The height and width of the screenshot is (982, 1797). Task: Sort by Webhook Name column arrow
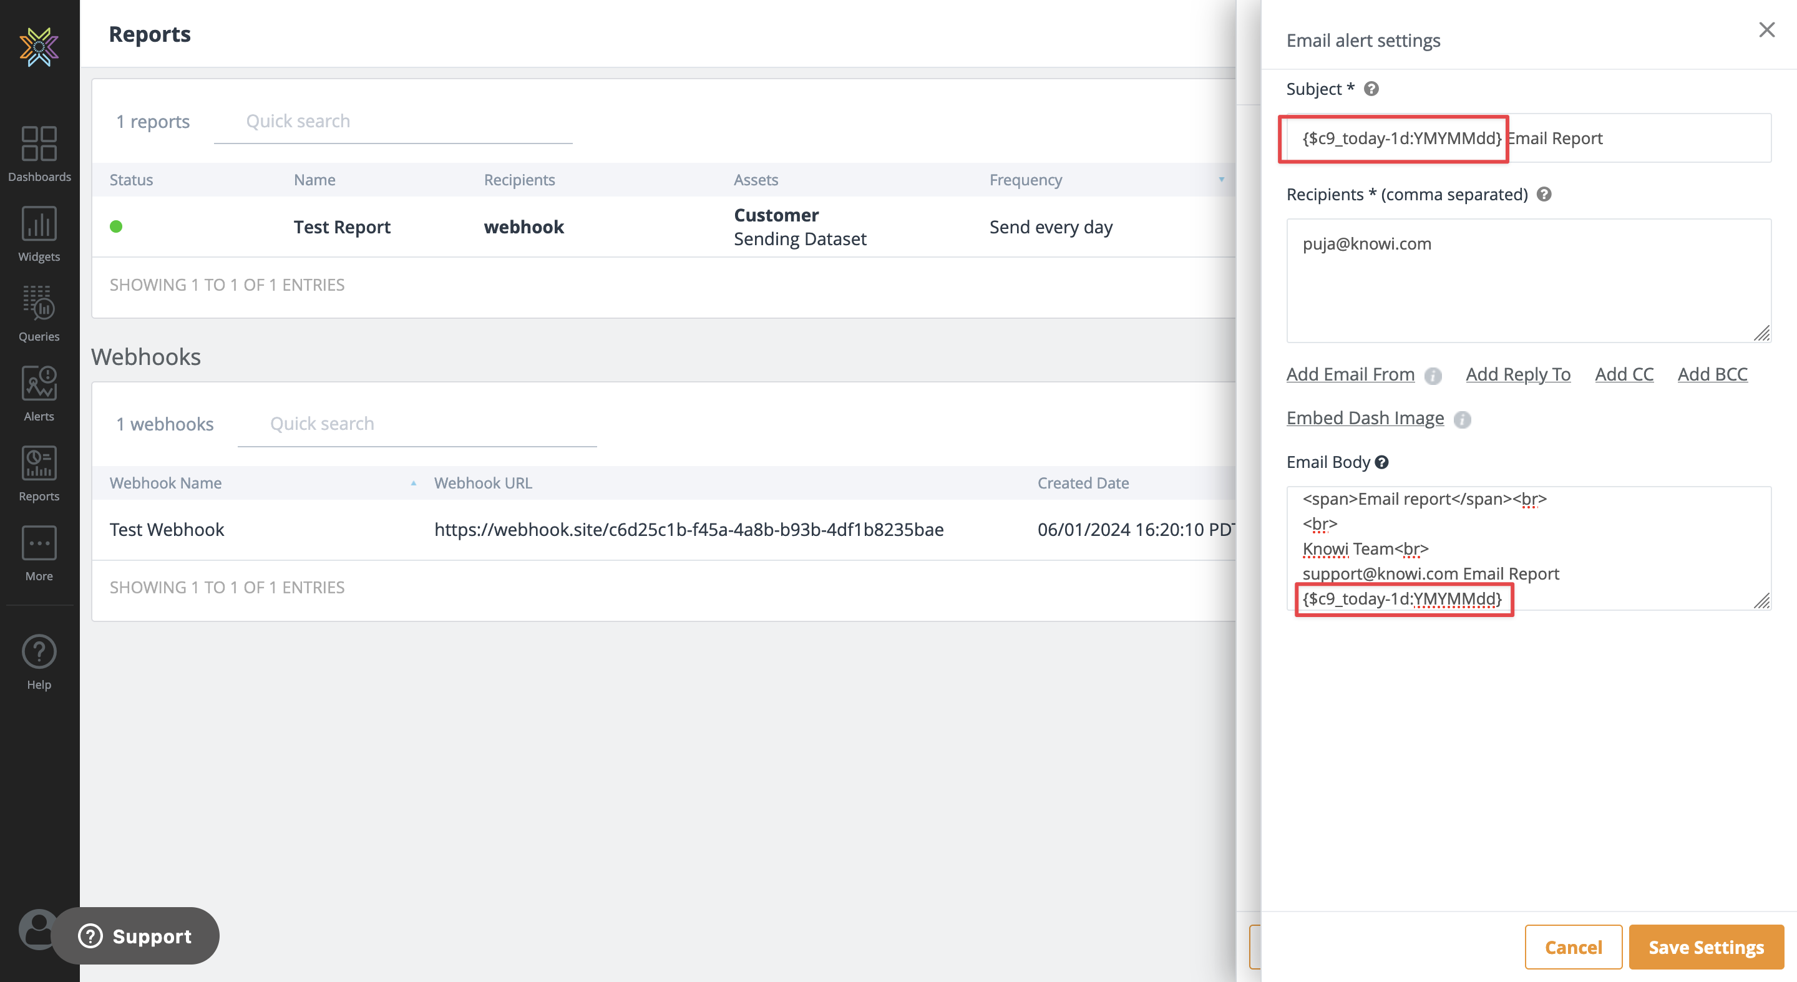tap(413, 484)
